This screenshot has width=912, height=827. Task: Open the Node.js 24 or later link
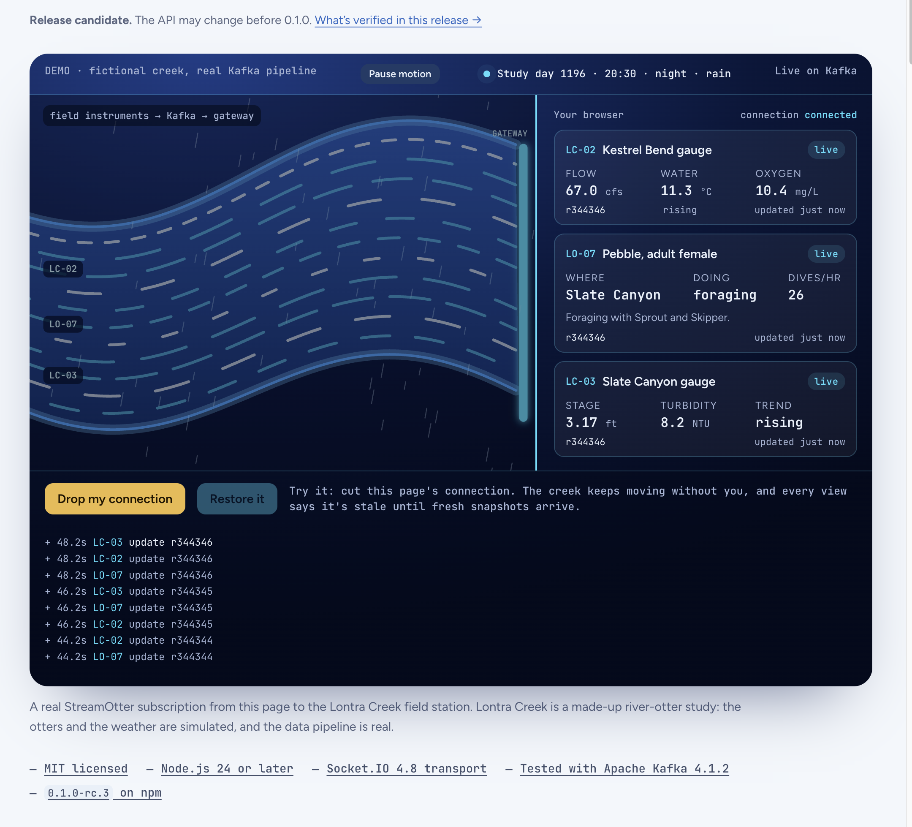click(x=227, y=769)
